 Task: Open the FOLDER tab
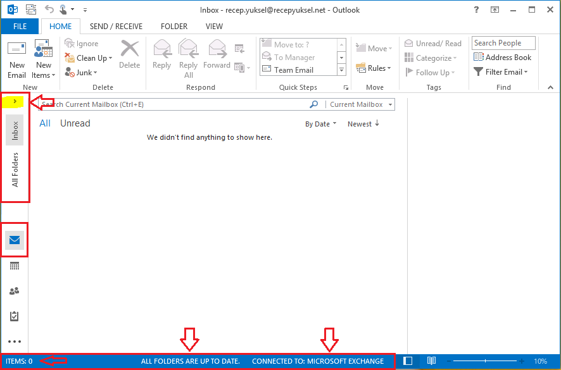pyautogui.click(x=174, y=27)
